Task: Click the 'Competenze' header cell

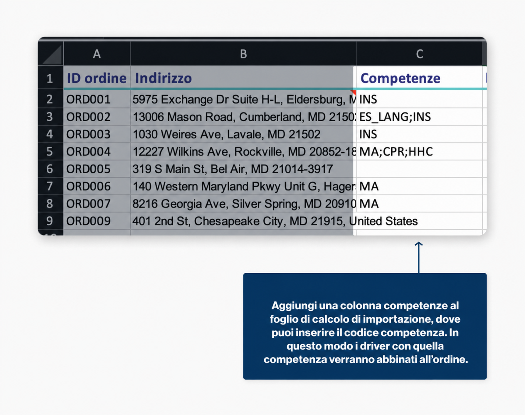Action: tap(419, 78)
